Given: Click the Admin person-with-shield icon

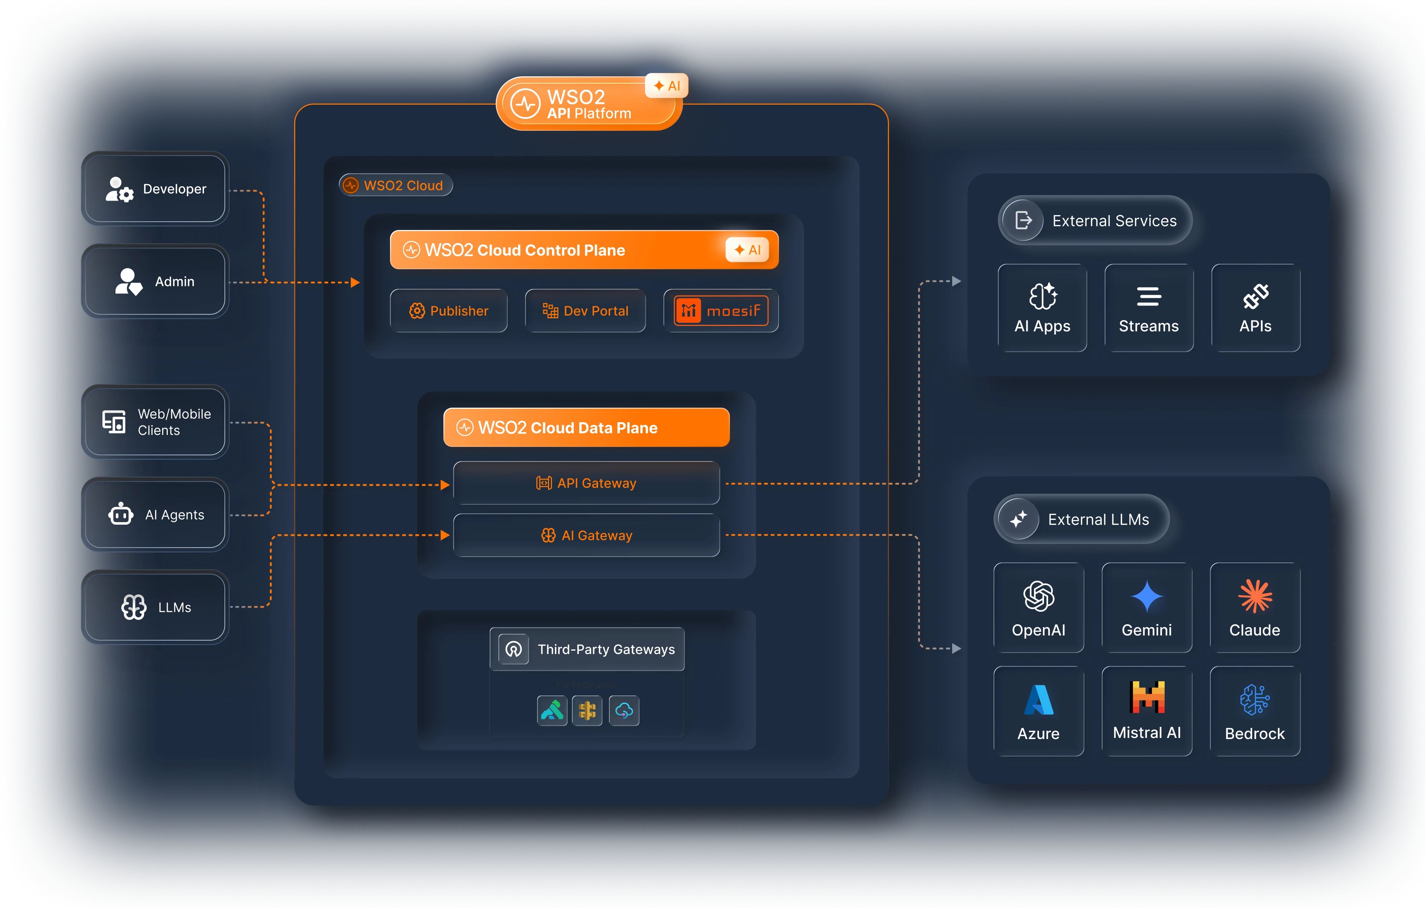Looking at the screenshot, I should click(x=129, y=282).
